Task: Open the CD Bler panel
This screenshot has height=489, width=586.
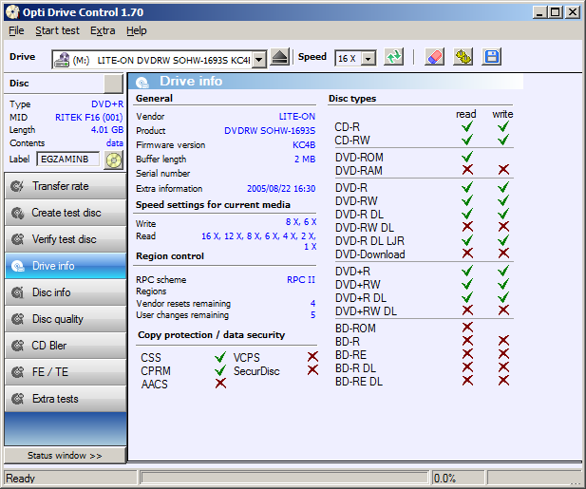Action: tap(66, 346)
